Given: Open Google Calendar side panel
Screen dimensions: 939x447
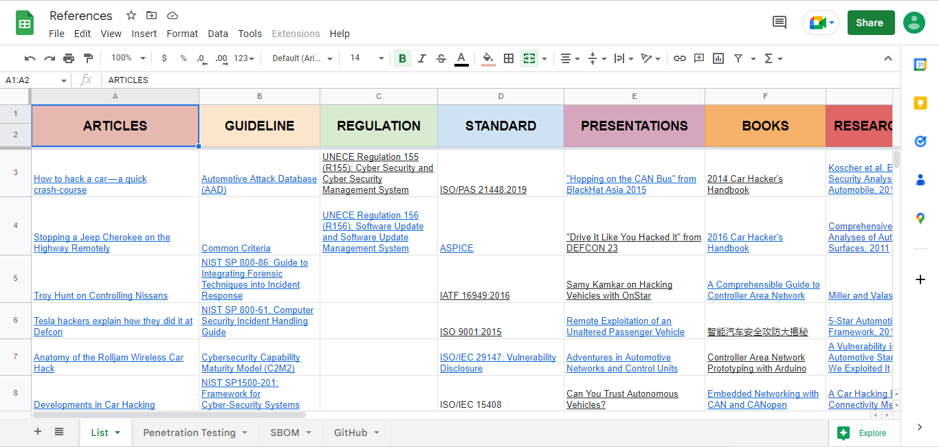Looking at the screenshot, I should click(x=920, y=65).
